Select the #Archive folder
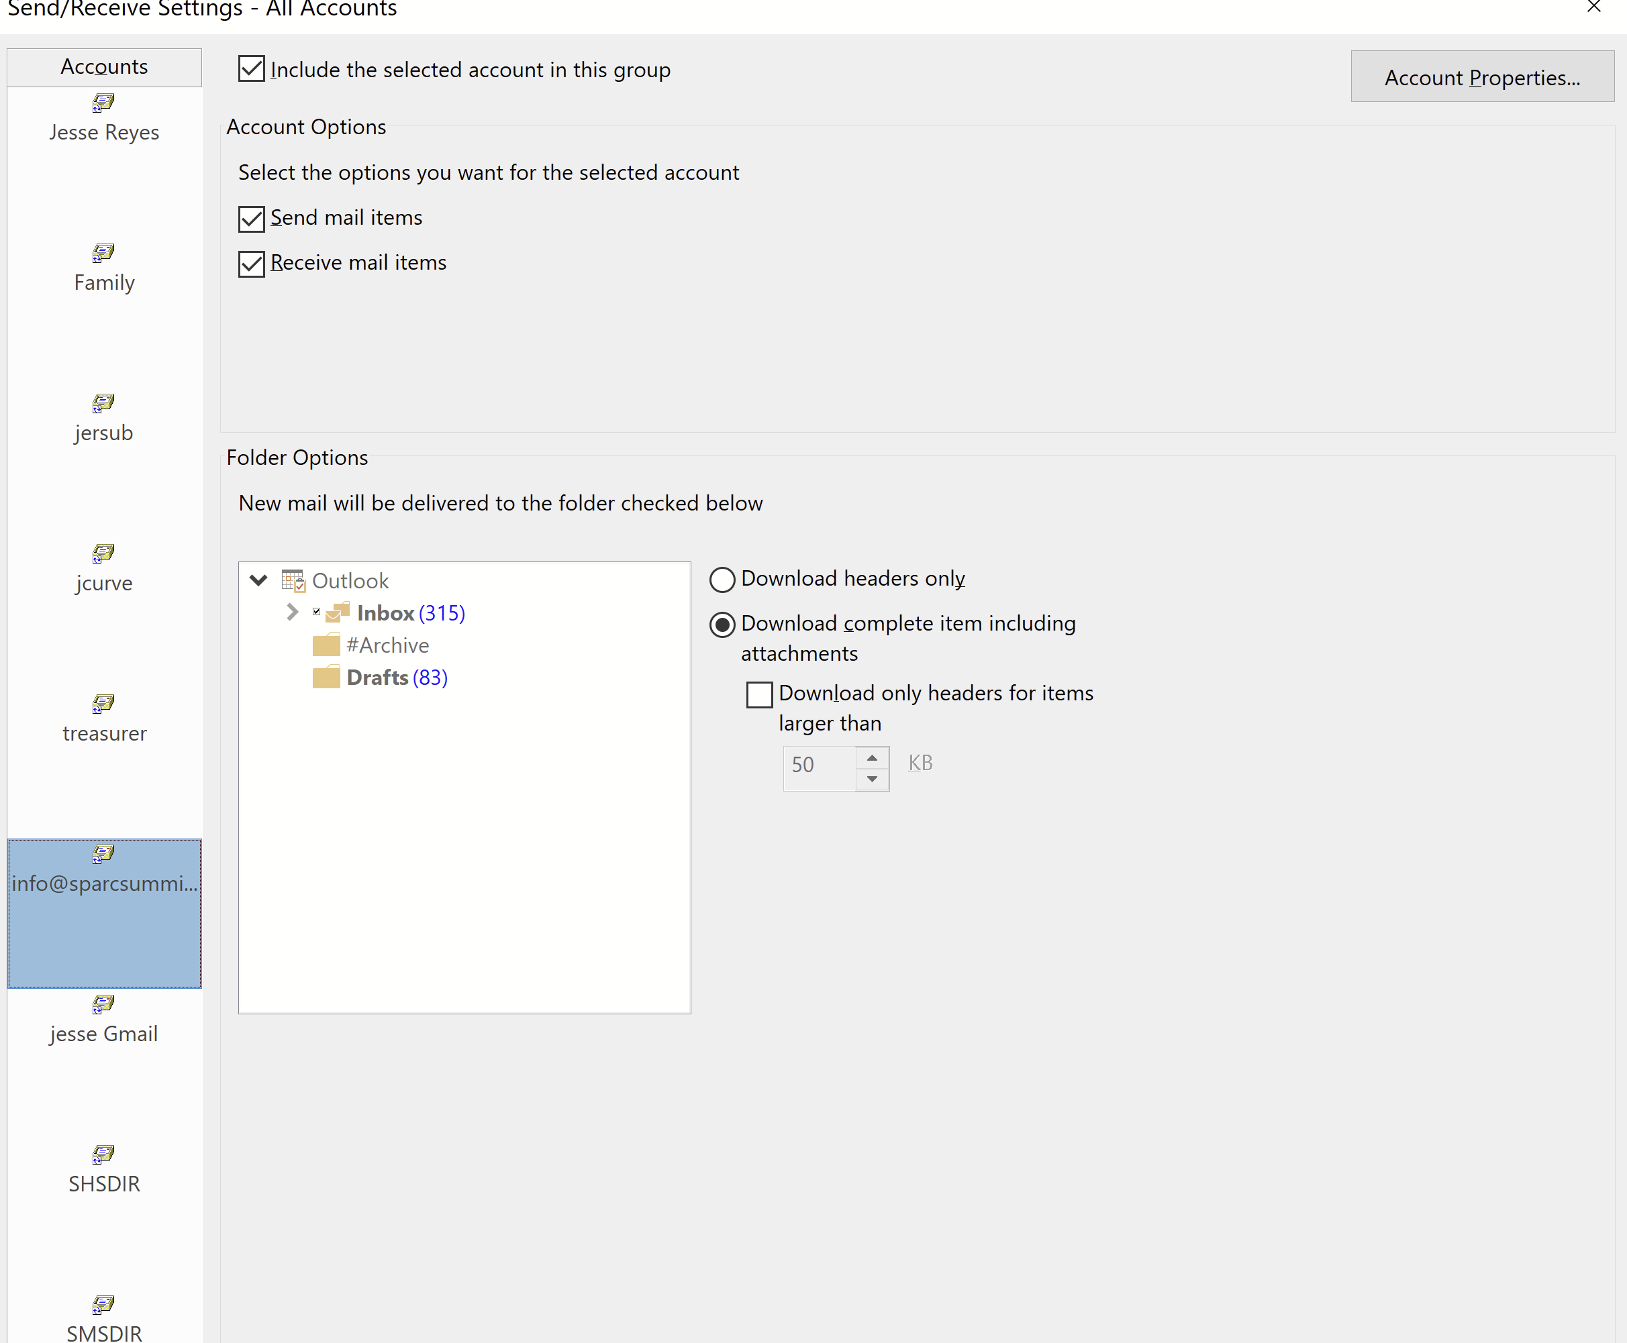The width and height of the screenshot is (1627, 1343). 387,645
